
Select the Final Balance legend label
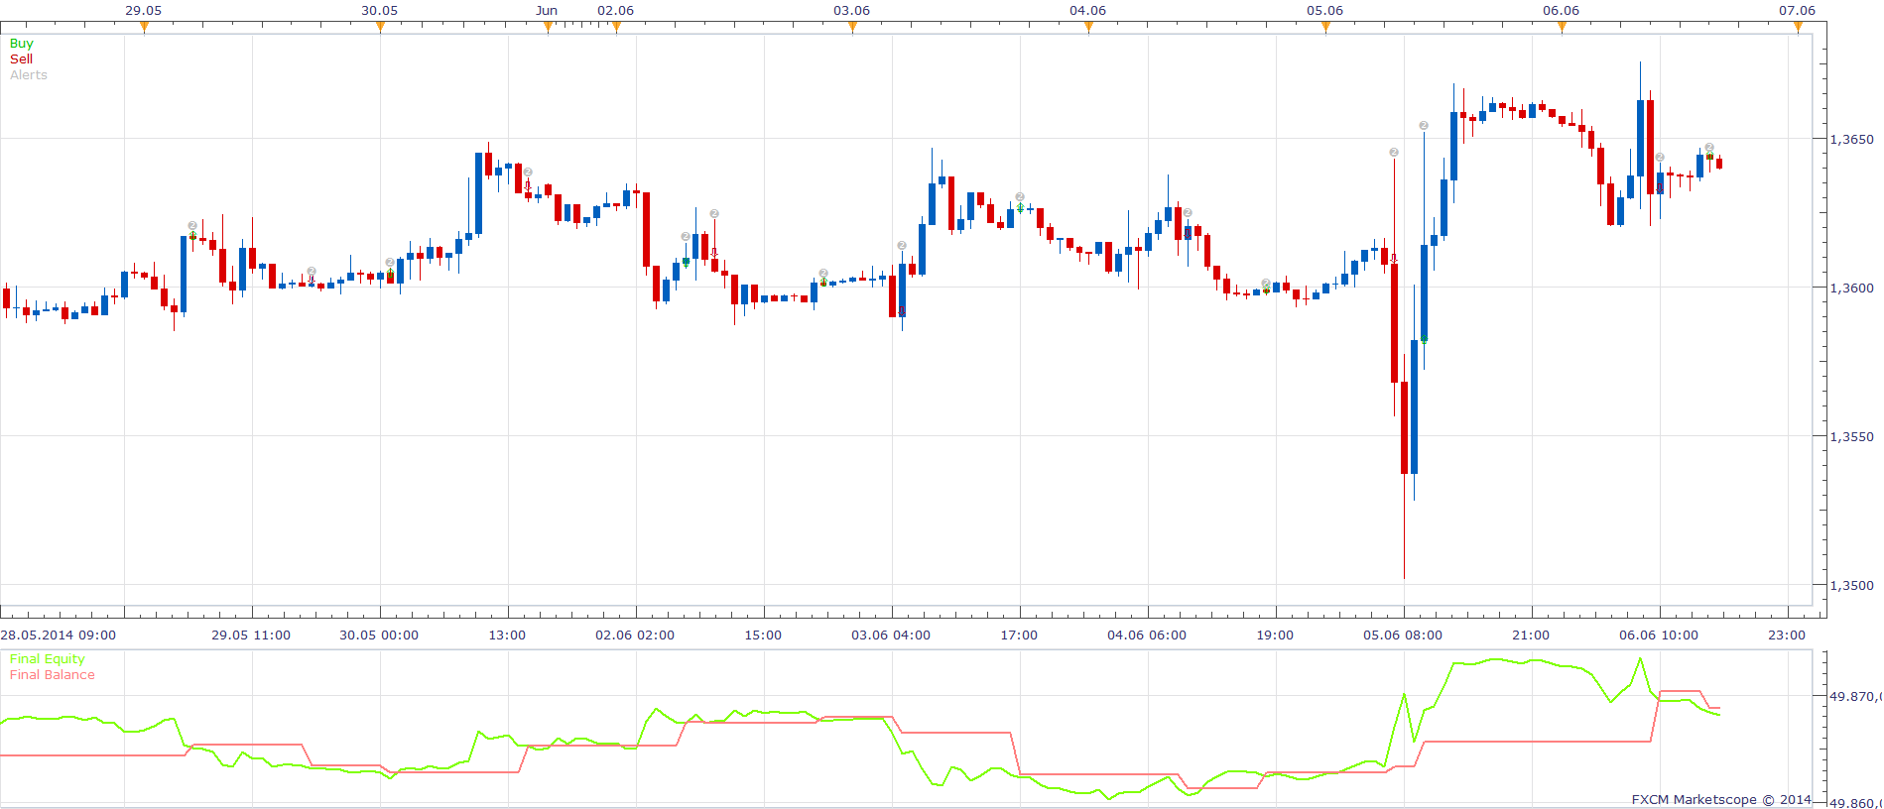click(53, 675)
